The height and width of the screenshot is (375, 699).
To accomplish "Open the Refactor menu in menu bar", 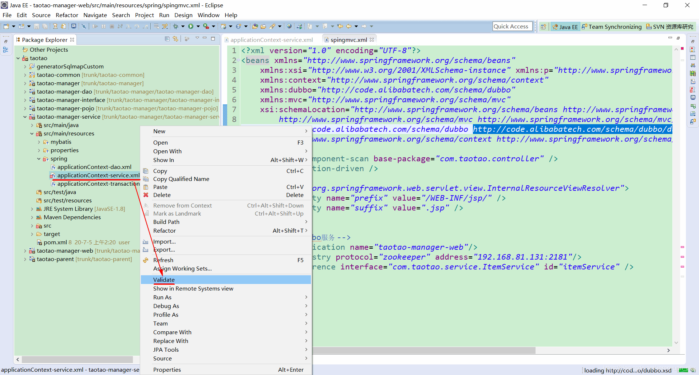I will 67,15.
